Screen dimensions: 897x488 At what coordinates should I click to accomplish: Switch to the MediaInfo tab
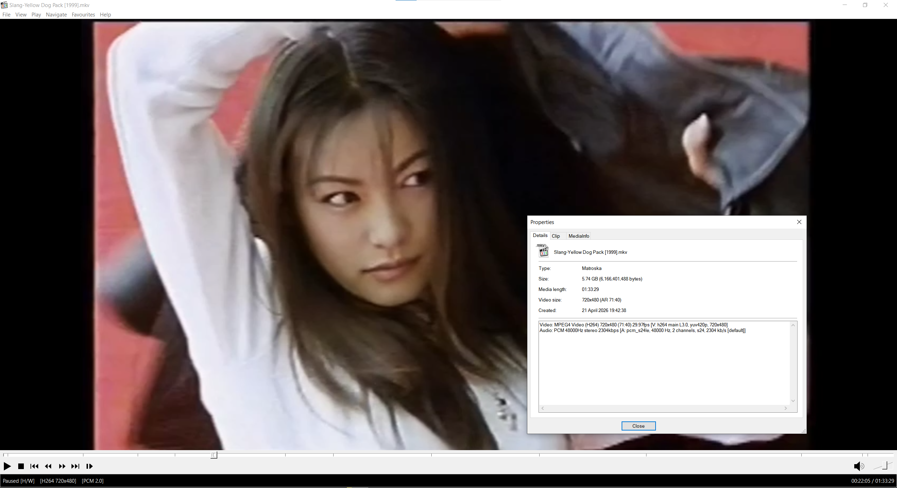(578, 236)
